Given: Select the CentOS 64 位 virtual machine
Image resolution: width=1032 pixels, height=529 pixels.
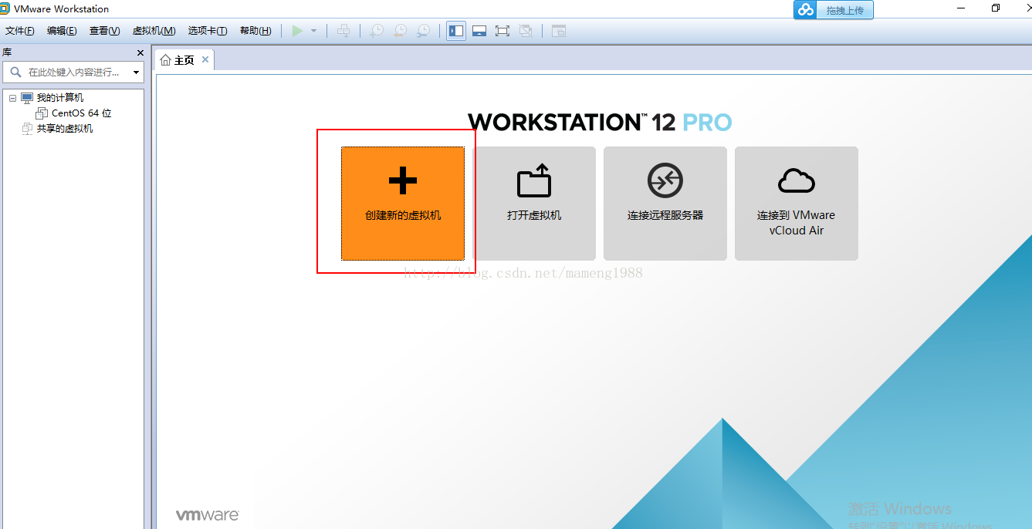Looking at the screenshot, I should 81,113.
